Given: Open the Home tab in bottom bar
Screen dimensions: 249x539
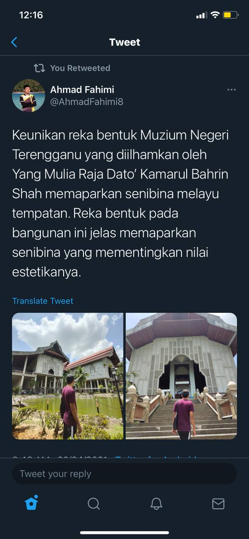Looking at the screenshot, I should pyautogui.click(x=32, y=503).
